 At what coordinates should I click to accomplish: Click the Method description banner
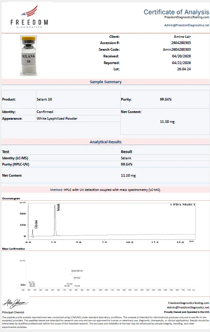[x=105, y=190]
